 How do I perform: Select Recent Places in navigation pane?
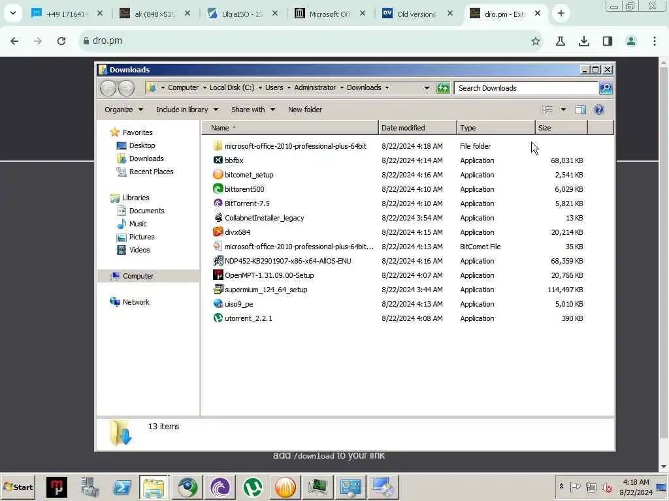pos(151,172)
